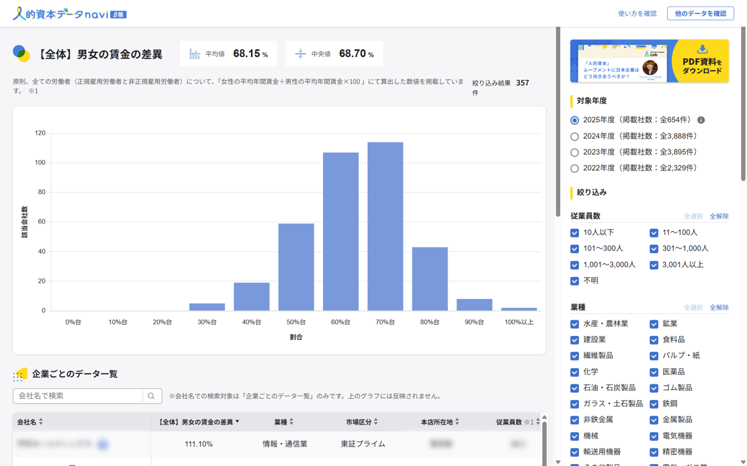Click the PDF download arrow icon
747x466 pixels.
pyautogui.click(x=702, y=49)
